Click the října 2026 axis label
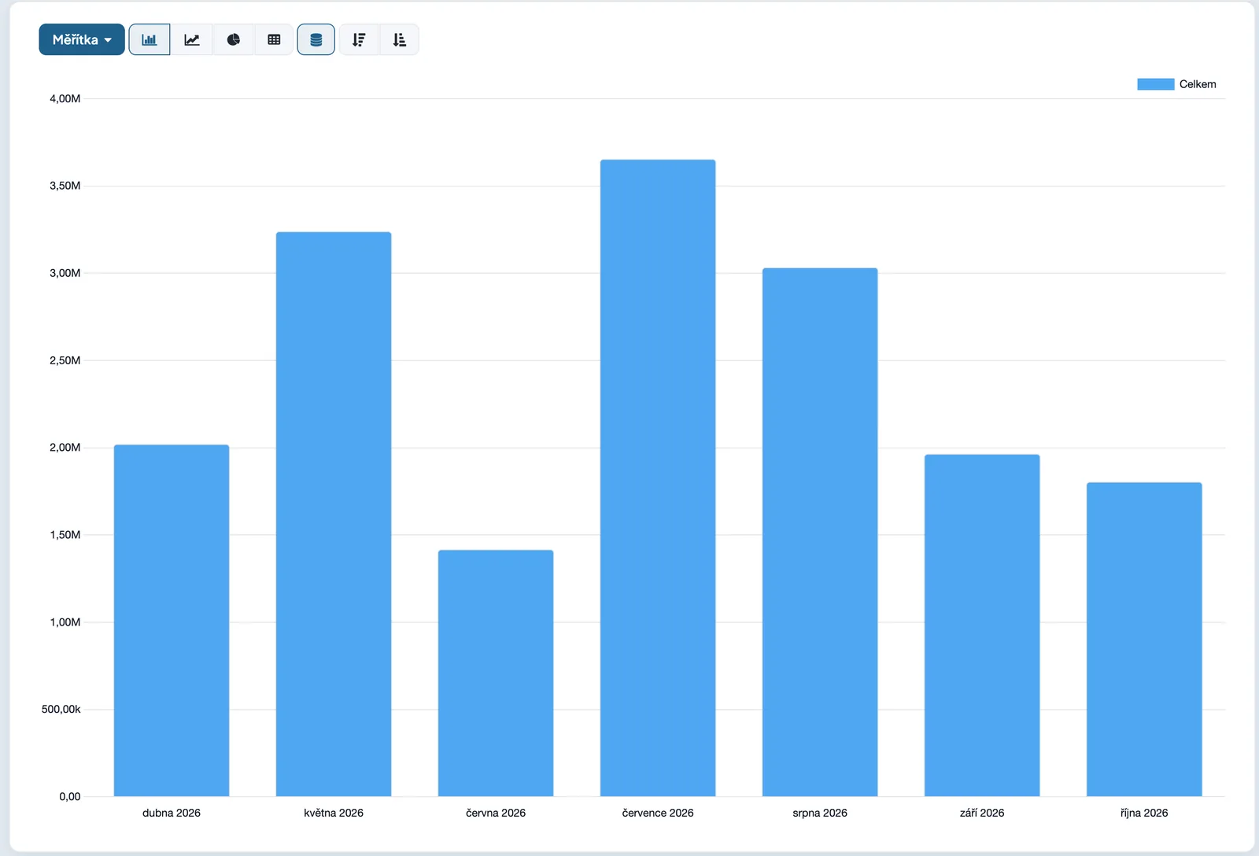Viewport: 1259px width, 856px height. click(1144, 813)
